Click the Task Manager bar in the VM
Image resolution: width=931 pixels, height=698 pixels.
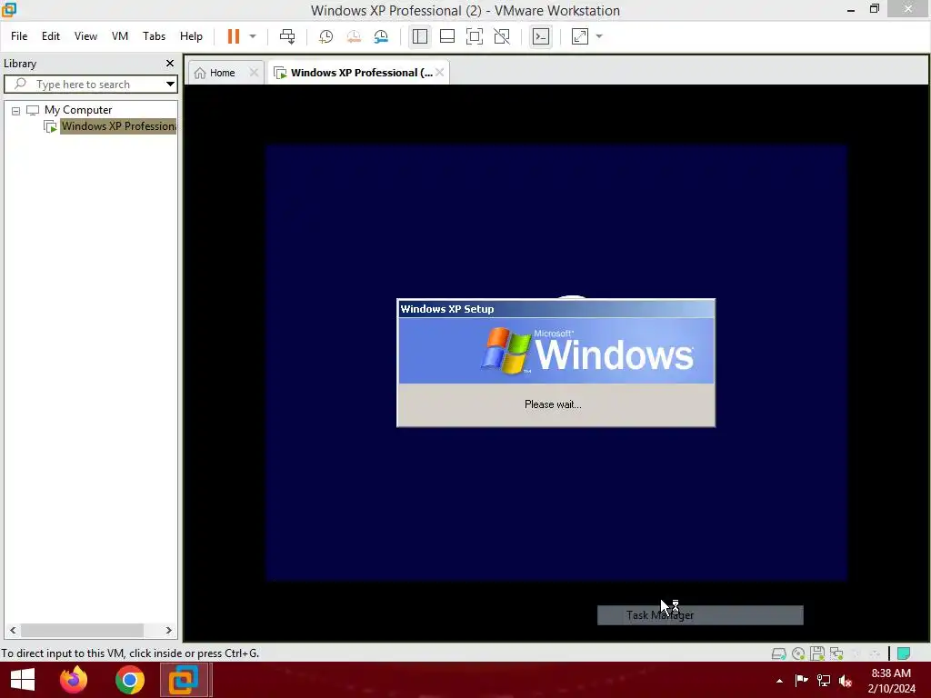click(x=700, y=615)
